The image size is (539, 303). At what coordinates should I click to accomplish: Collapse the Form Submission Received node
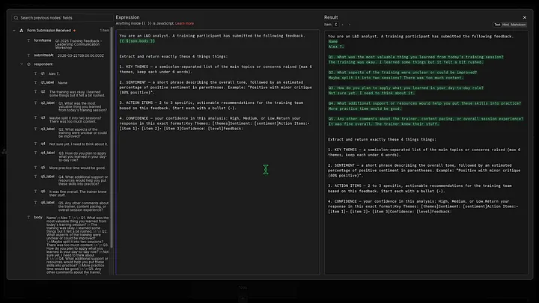[14, 30]
